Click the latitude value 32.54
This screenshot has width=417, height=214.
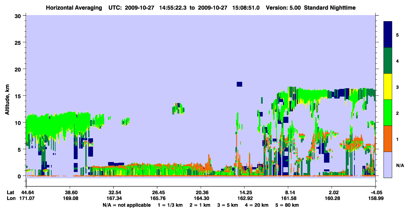113,193
